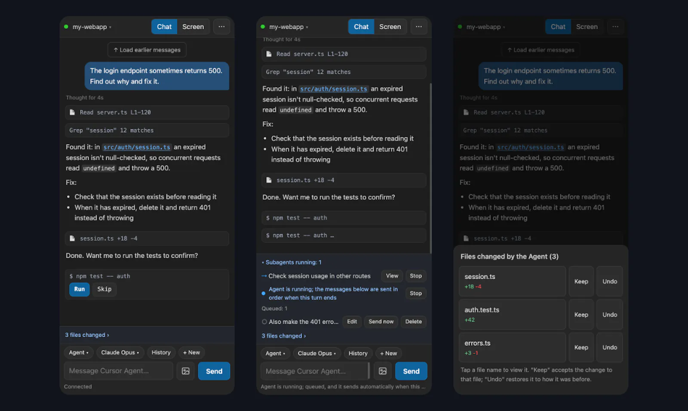Open Agent mode dropdown in the Connected-status panel
This screenshot has height=411, width=688.
(79, 353)
